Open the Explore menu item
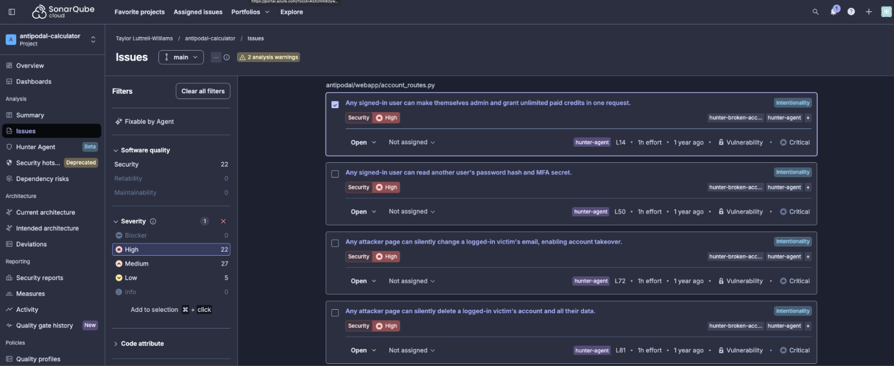This screenshot has width=894, height=366. (292, 12)
